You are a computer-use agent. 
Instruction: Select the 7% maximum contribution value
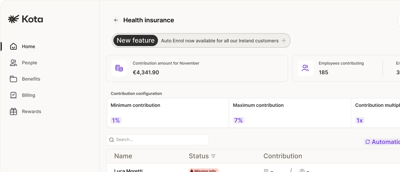tap(238, 121)
